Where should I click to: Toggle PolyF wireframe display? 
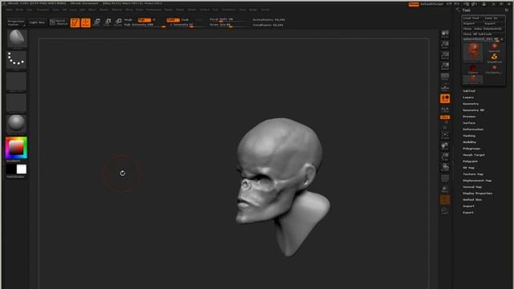(x=445, y=178)
